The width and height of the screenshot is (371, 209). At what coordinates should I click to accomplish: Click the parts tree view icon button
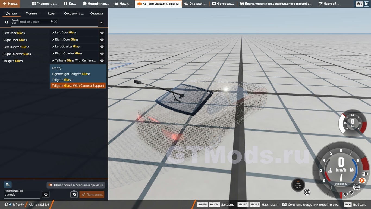coord(8,185)
